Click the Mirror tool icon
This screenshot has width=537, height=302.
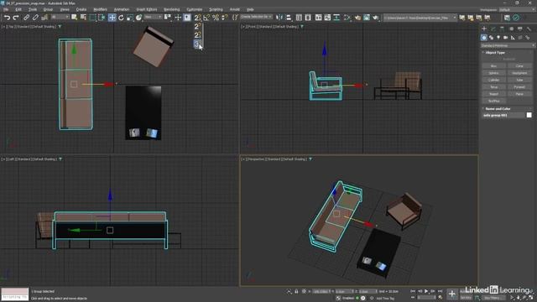click(x=279, y=18)
